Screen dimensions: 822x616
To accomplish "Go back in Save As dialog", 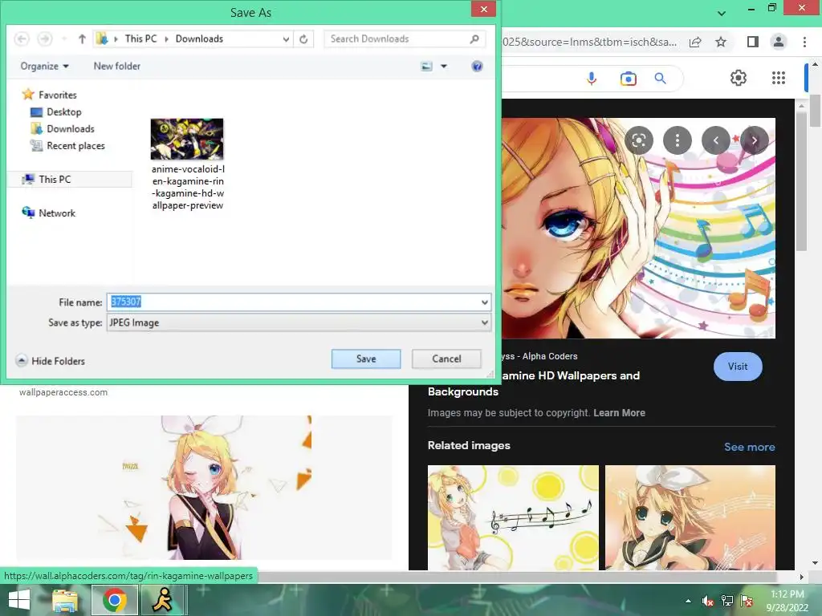I will point(22,38).
